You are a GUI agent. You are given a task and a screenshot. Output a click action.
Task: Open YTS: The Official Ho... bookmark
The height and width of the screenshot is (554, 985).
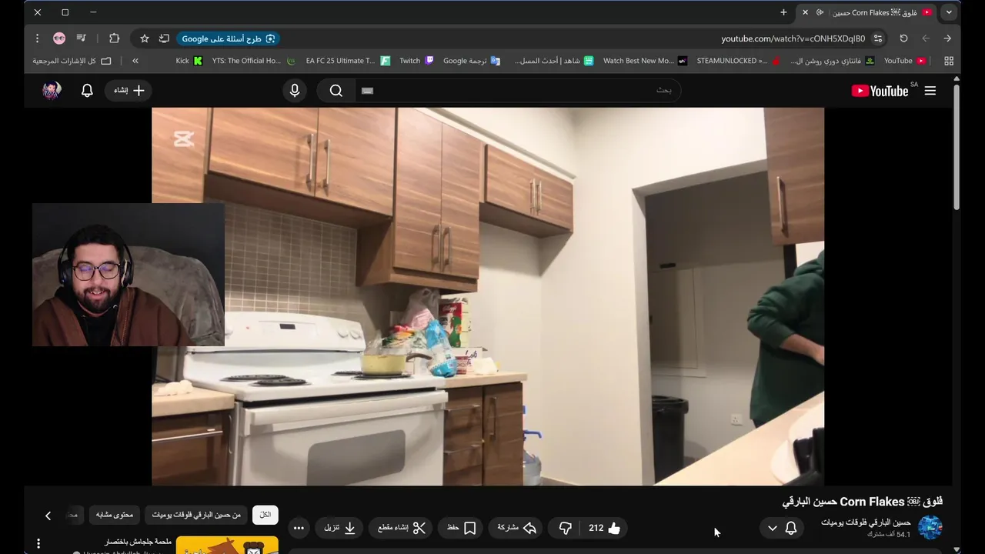point(254,61)
